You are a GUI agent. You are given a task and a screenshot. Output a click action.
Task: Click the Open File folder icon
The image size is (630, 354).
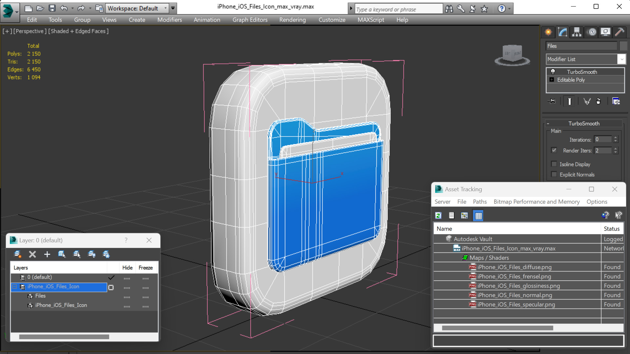[x=40, y=8]
